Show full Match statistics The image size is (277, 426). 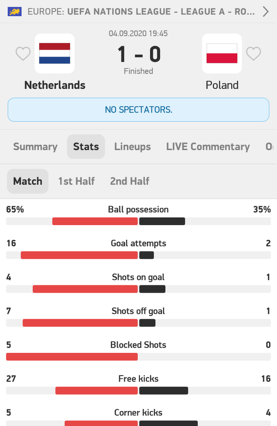click(x=28, y=181)
